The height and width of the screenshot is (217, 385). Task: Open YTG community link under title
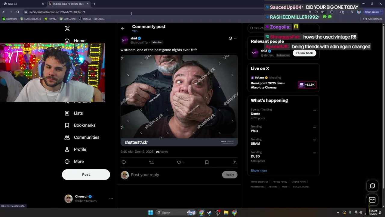point(135,31)
